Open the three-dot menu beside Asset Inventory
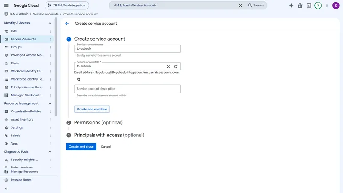Image resolution: width=343 pixels, height=193 pixels. pyautogui.click(x=50, y=120)
